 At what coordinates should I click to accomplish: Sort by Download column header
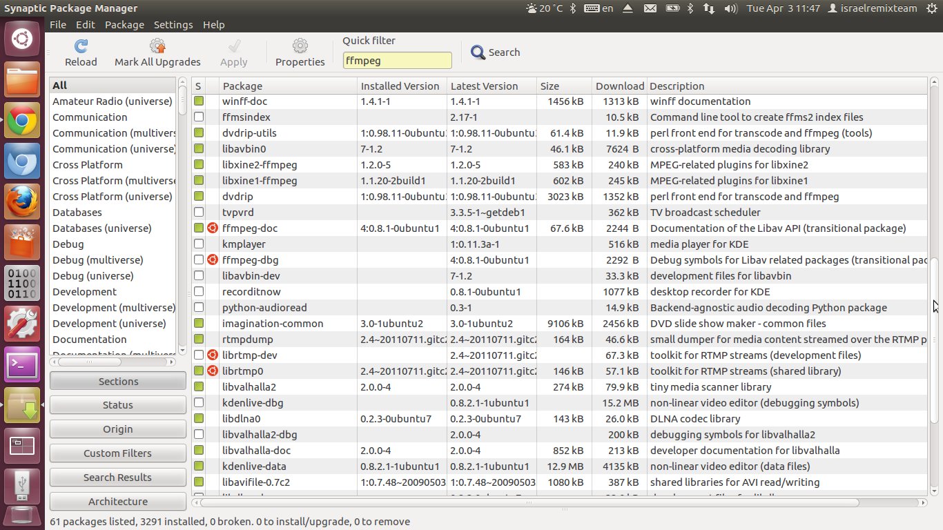[x=619, y=86]
